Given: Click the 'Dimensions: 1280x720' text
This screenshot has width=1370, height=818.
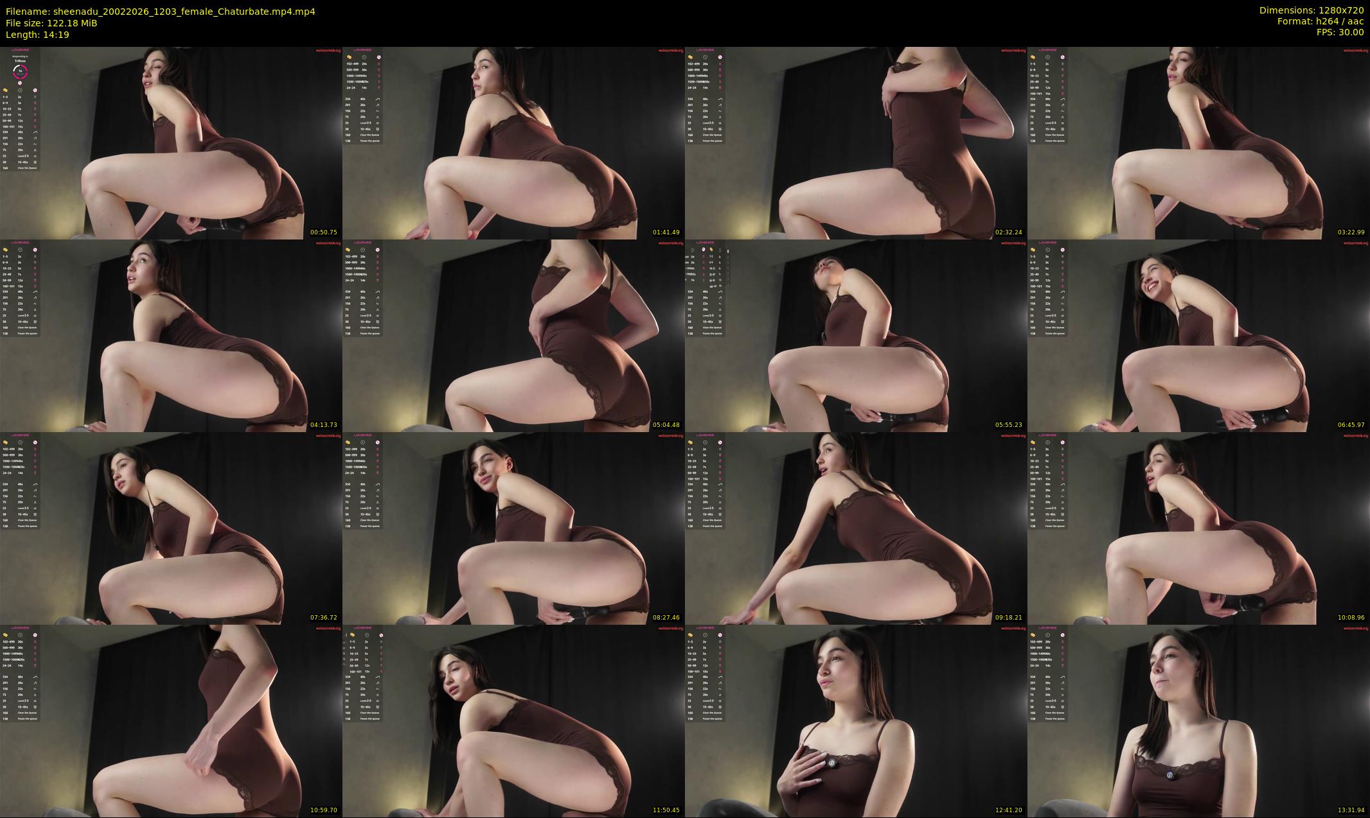Looking at the screenshot, I should pyautogui.click(x=1312, y=11).
